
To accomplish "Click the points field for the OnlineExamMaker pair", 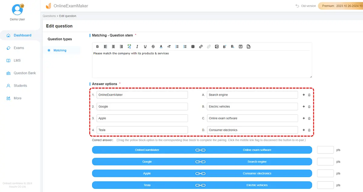I will point(325,150).
